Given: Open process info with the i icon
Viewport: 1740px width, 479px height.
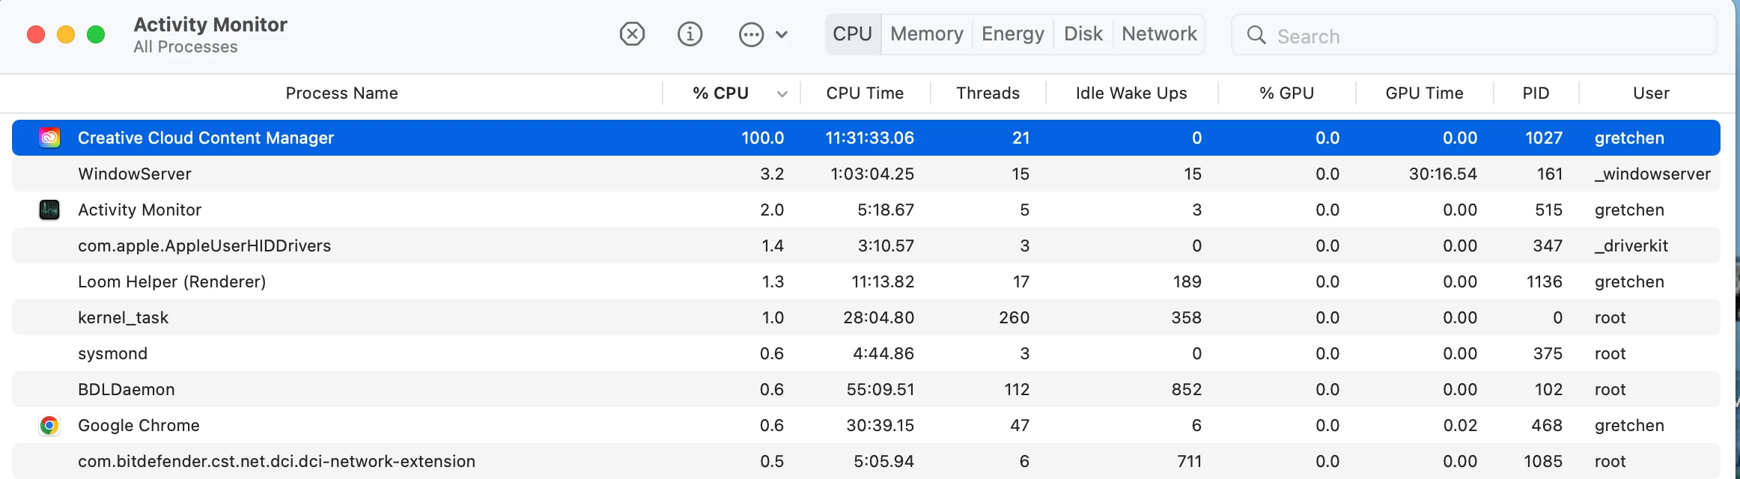Looking at the screenshot, I should [690, 34].
